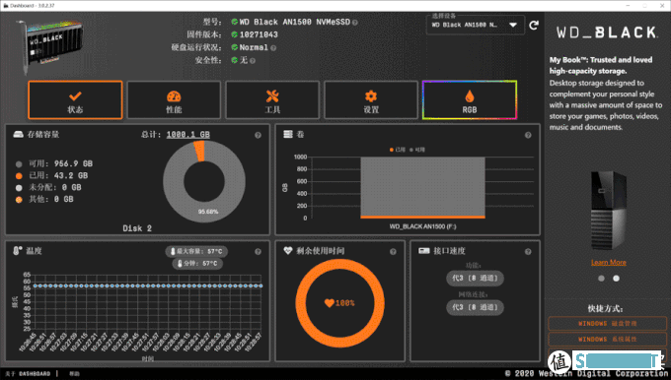Toggle the 可用 legend in volume chart

(x=417, y=150)
